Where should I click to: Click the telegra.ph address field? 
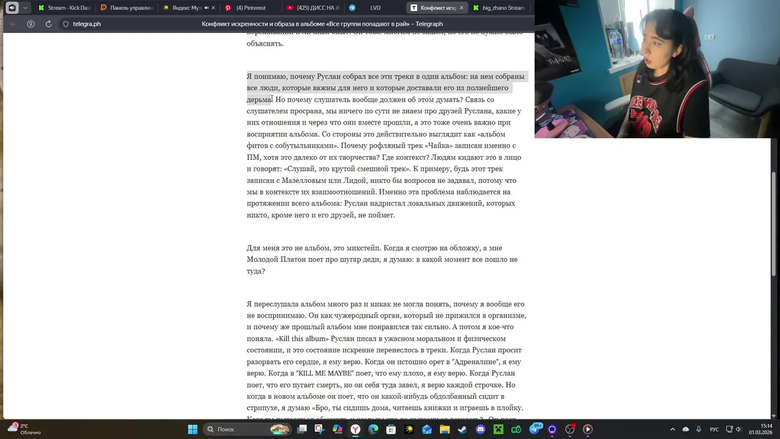coord(87,24)
